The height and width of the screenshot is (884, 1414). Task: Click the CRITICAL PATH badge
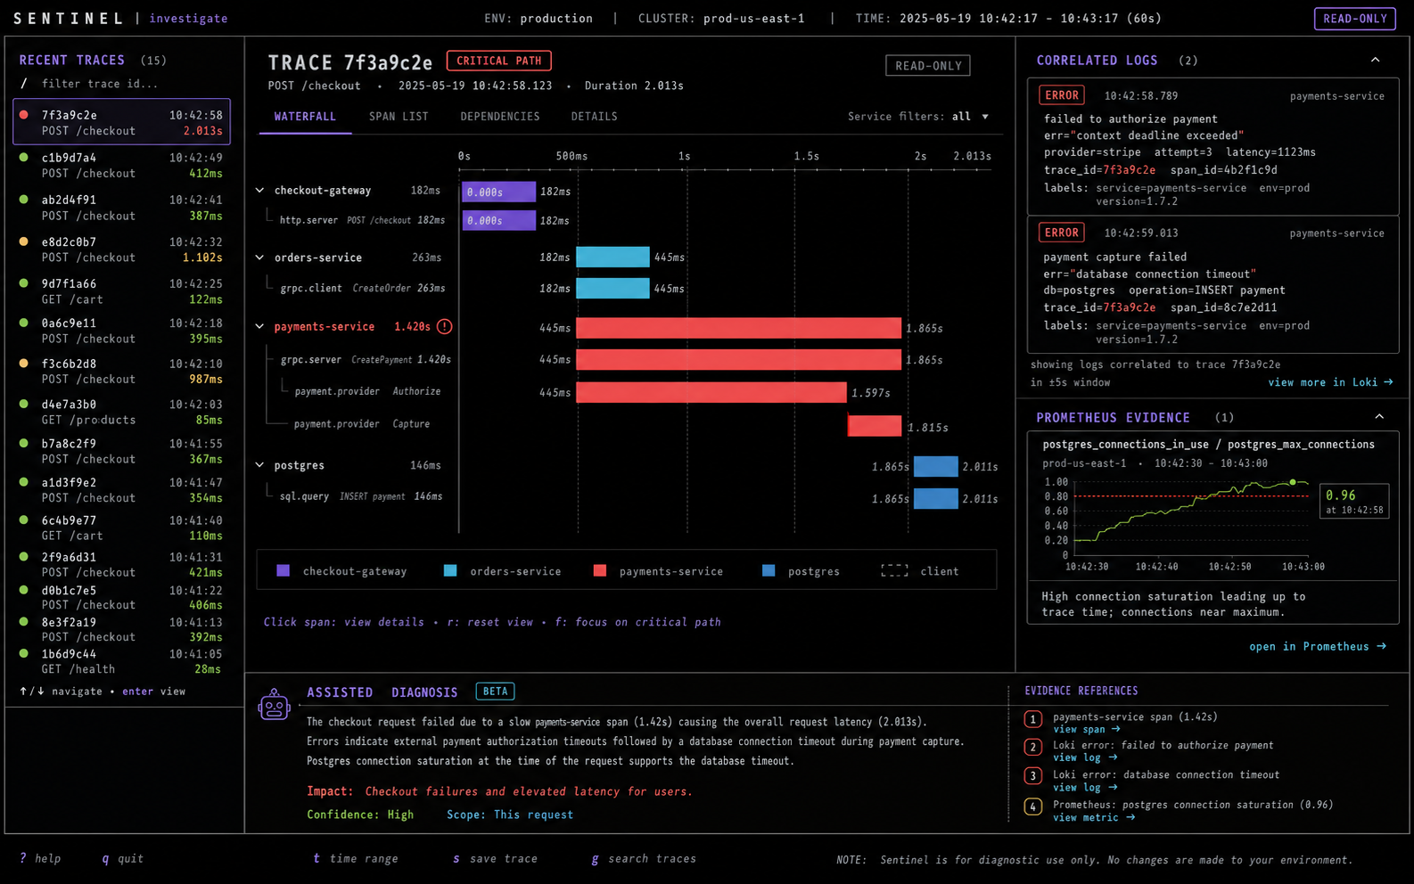tap(499, 61)
